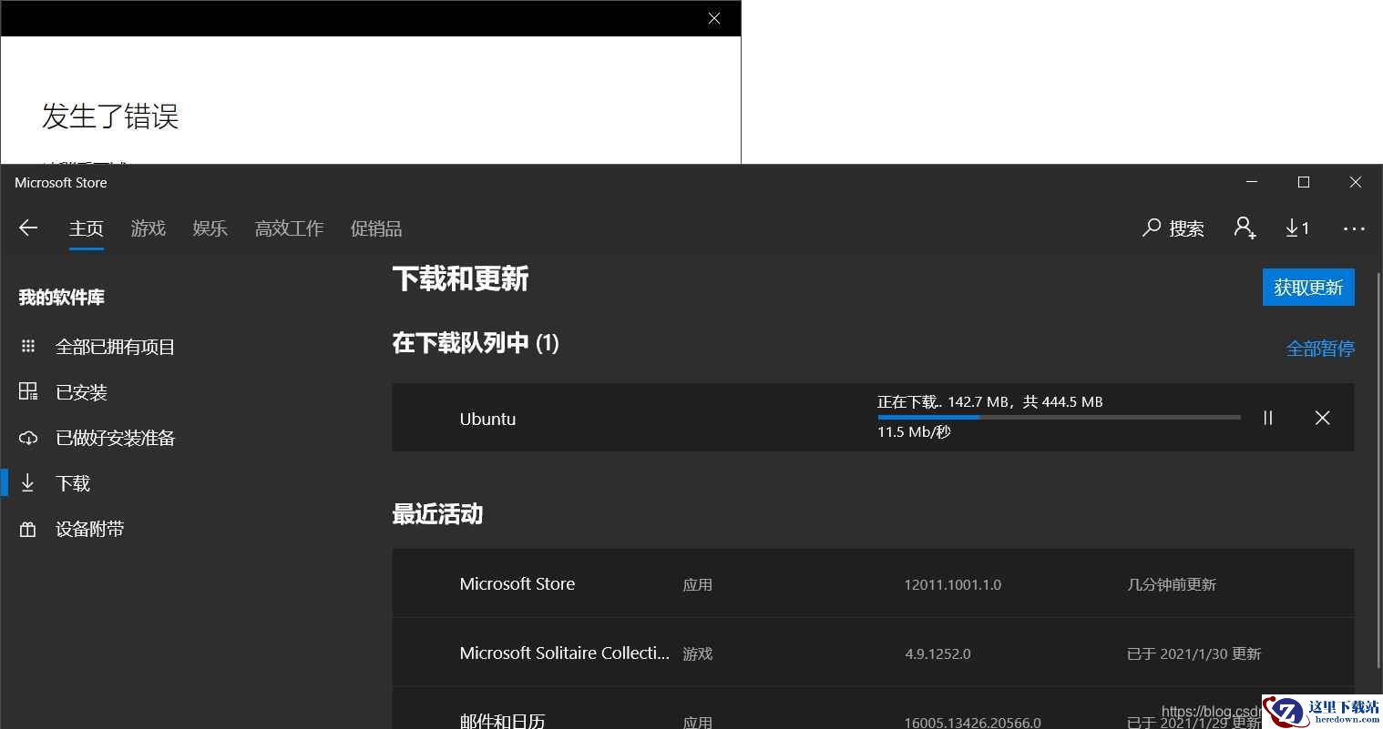Click the Ubuntu download progress bar
The height and width of the screenshot is (729, 1383).
pyautogui.click(x=1059, y=417)
